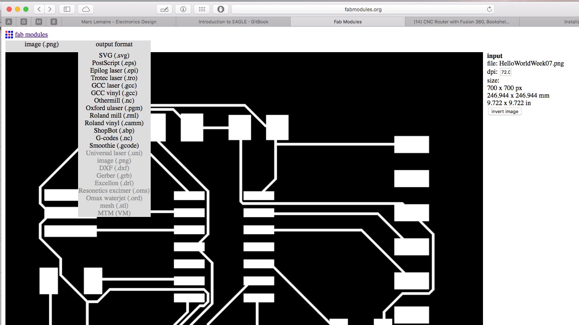Choose G-codes (.nc) output
Screen dimensions: 579x325
[114, 138]
